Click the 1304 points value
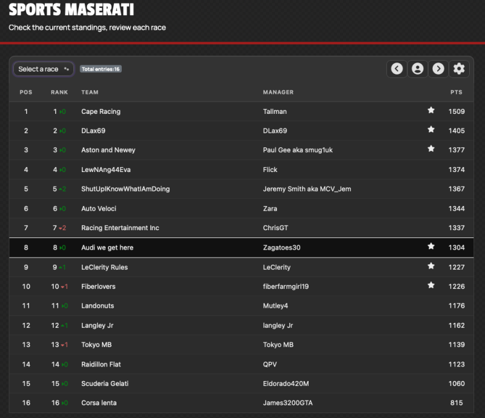485x418 pixels. coord(457,248)
